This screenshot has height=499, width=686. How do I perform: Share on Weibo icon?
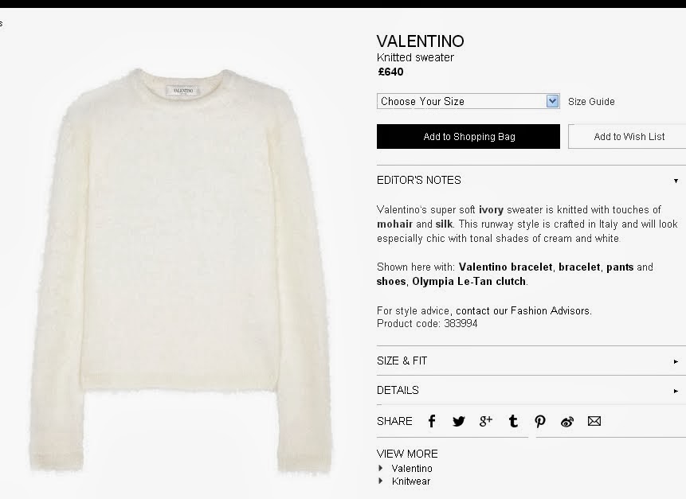567,422
